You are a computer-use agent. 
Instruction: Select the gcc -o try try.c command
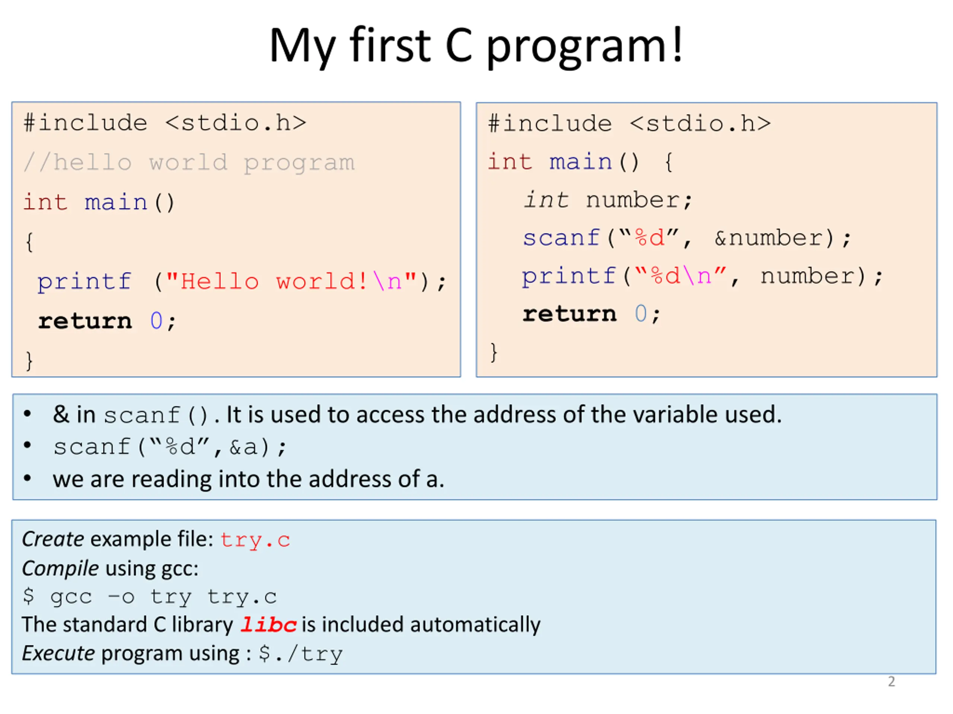pyautogui.click(x=150, y=597)
